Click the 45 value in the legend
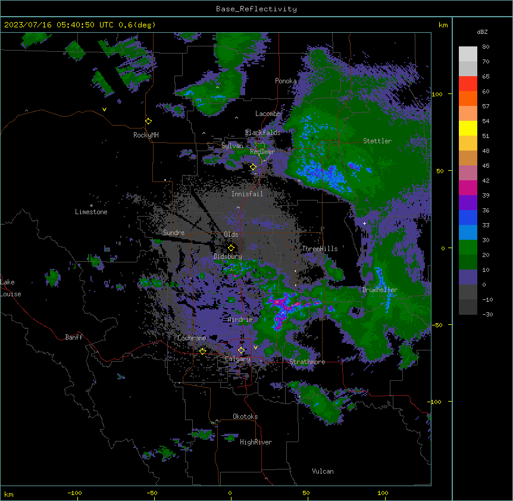The width and height of the screenshot is (513, 501). [486, 166]
